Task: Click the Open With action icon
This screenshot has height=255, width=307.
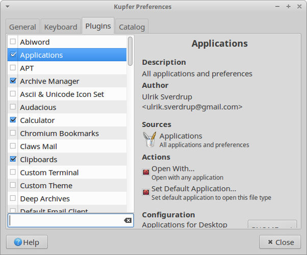Action: [x=146, y=172]
